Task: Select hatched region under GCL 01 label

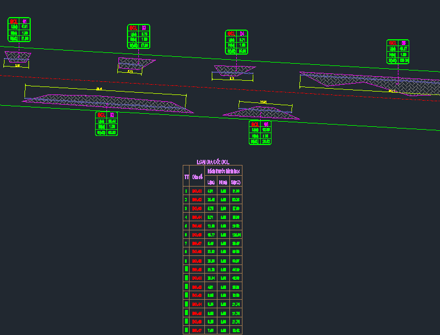Action: click(18, 57)
